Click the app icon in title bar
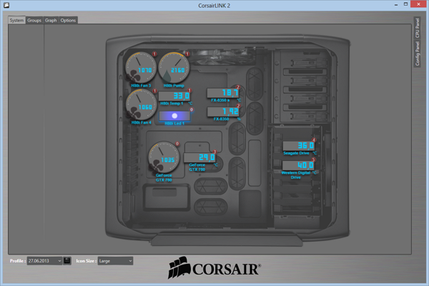Image resolution: width=429 pixels, height=286 pixels. point(6,5)
